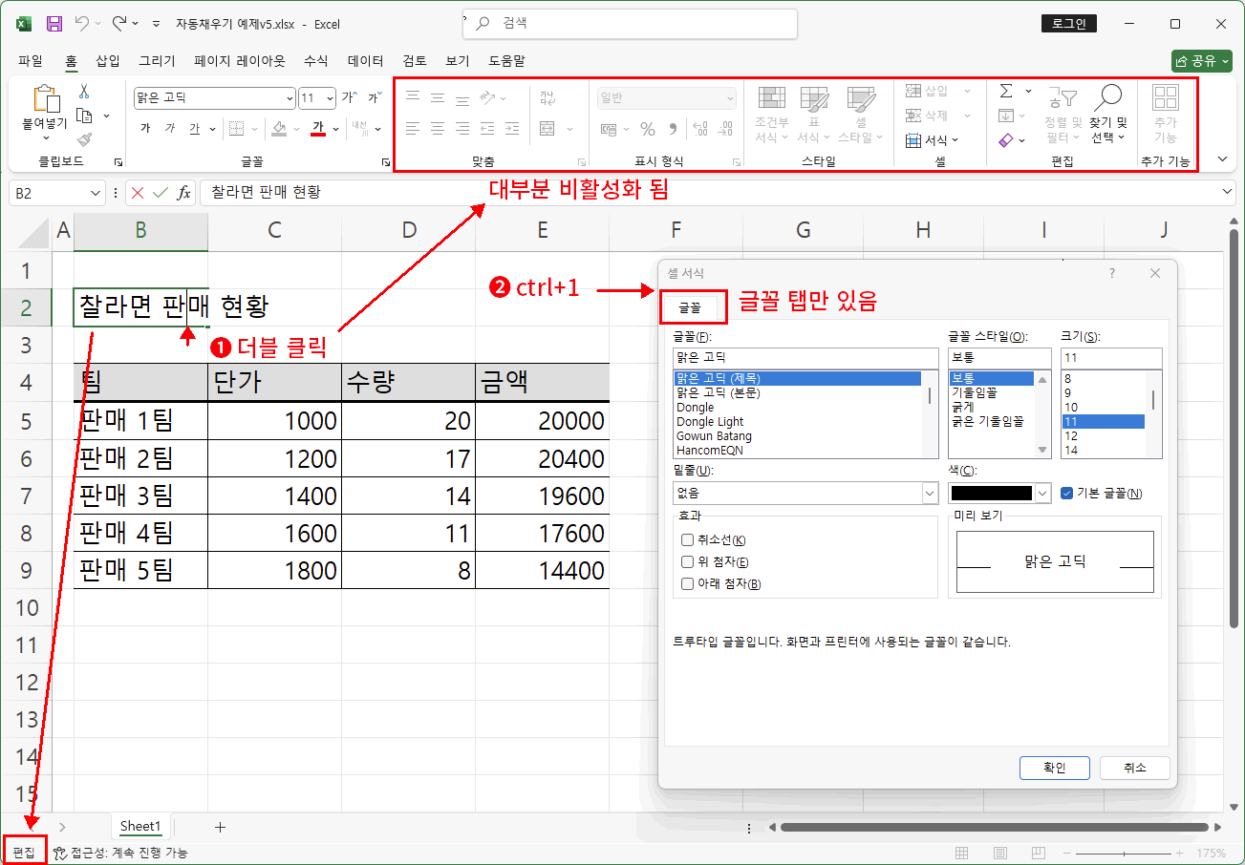The height and width of the screenshot is (865, 1245).
Task: Open the font group dialog launcher
Action: click(x=386, y=162)
